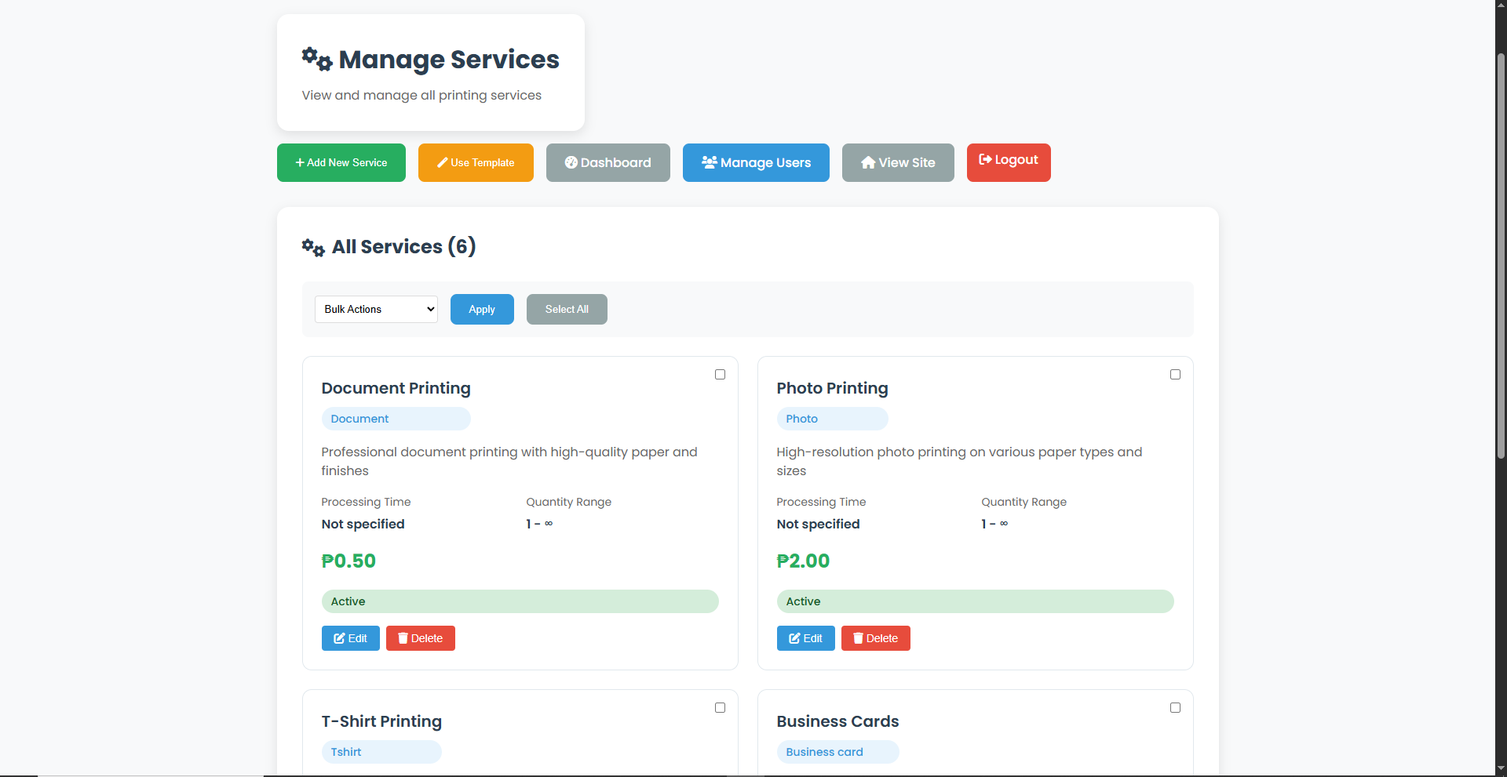This screenshot has width=1507, height=777.
Task: Click the plus icon on Add New Service
Action: click(x=300, y=163)
